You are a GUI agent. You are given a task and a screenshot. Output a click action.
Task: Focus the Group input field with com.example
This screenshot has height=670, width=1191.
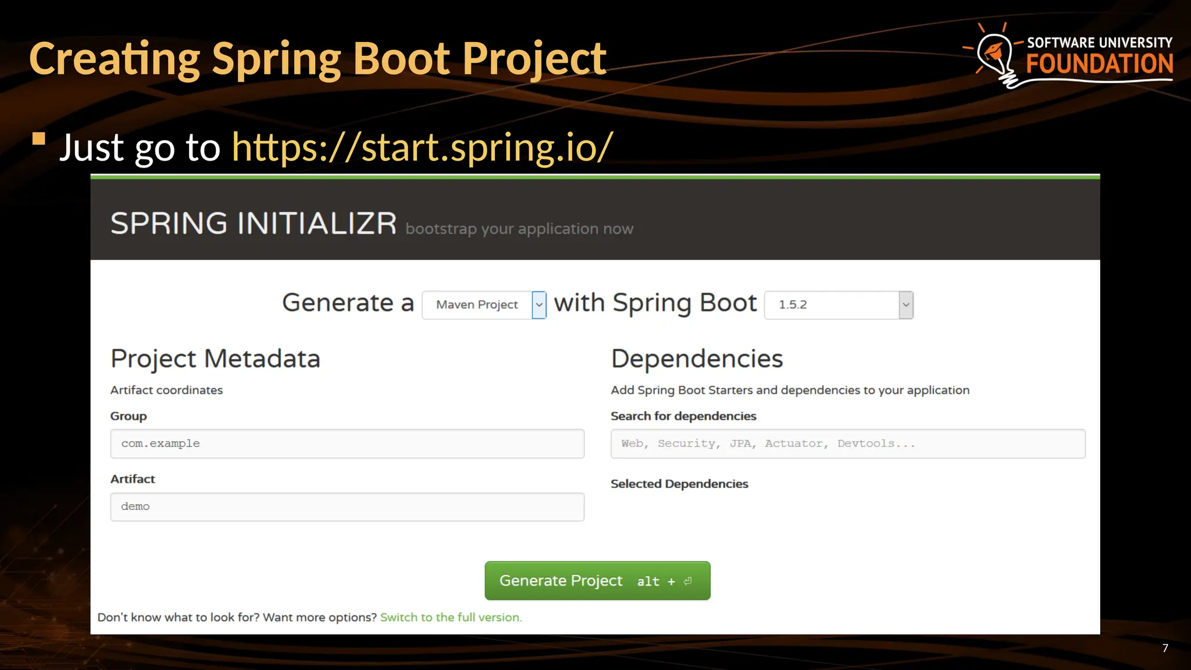pyautogui.click(x=347, y=444)
